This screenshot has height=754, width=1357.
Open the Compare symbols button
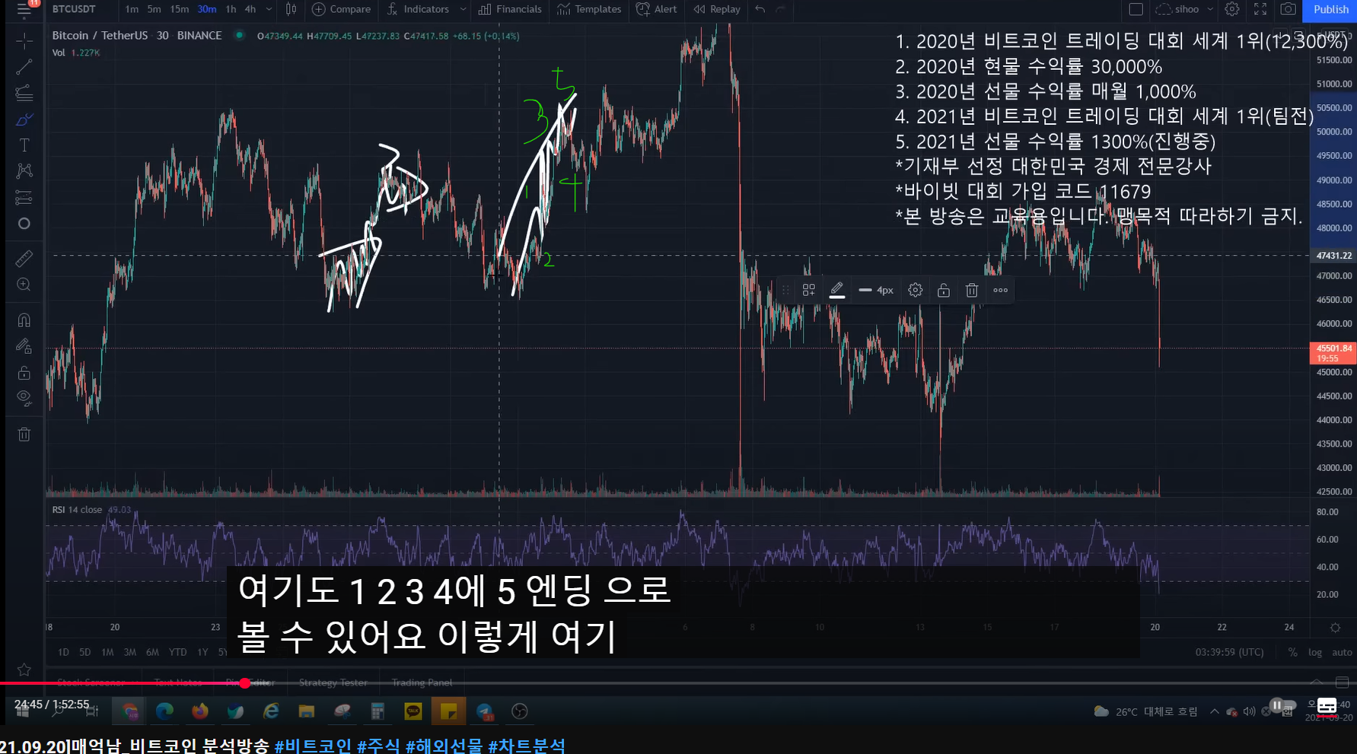tap(341, 9)
